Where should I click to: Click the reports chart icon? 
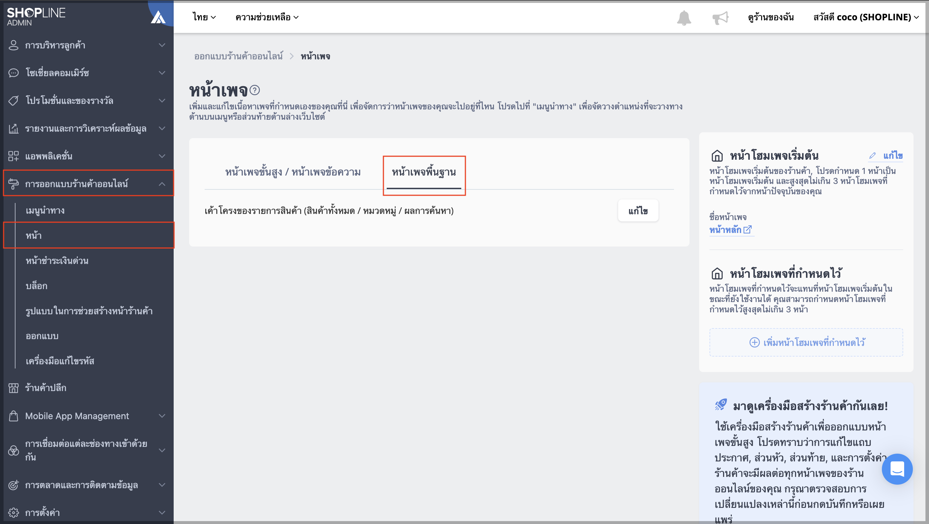click(13, 128)
